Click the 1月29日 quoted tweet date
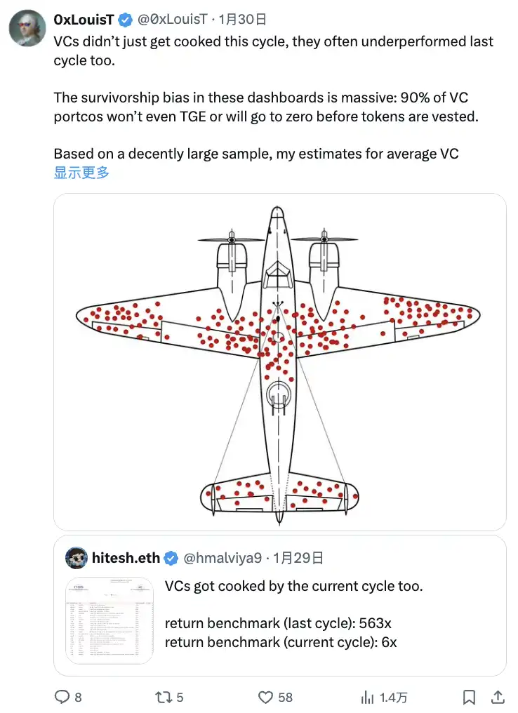518x713 pixels. click(298, 558)
